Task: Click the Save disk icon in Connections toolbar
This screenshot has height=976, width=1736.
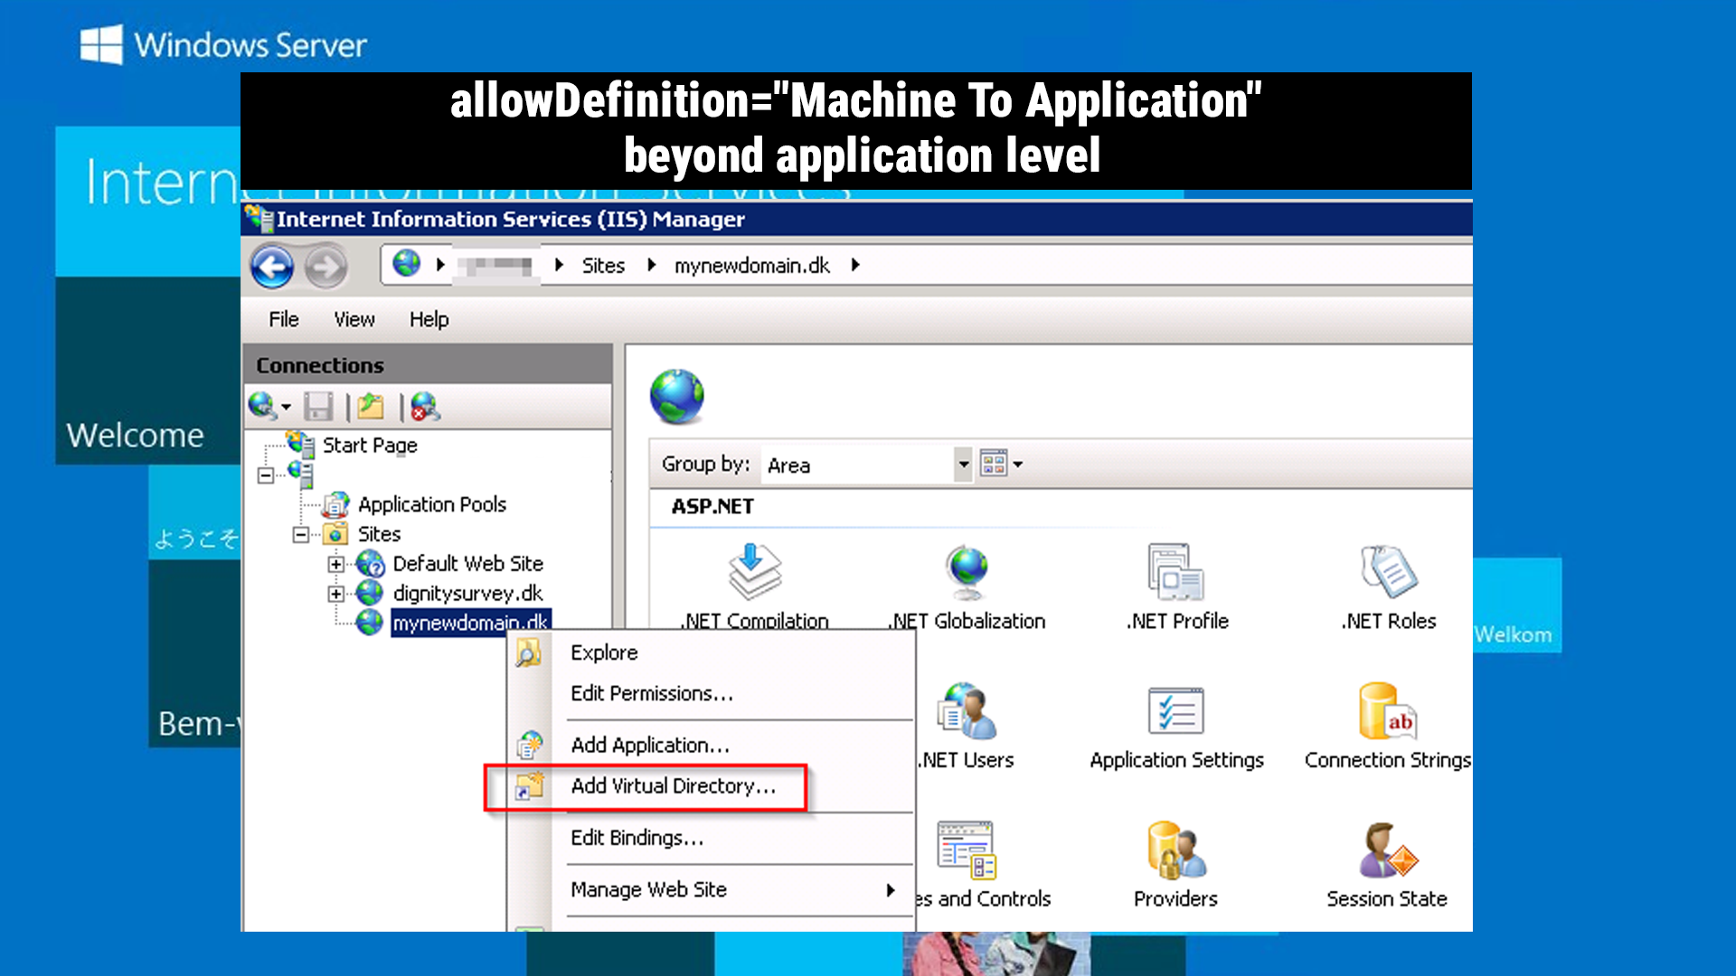Action: click(318, 407)
